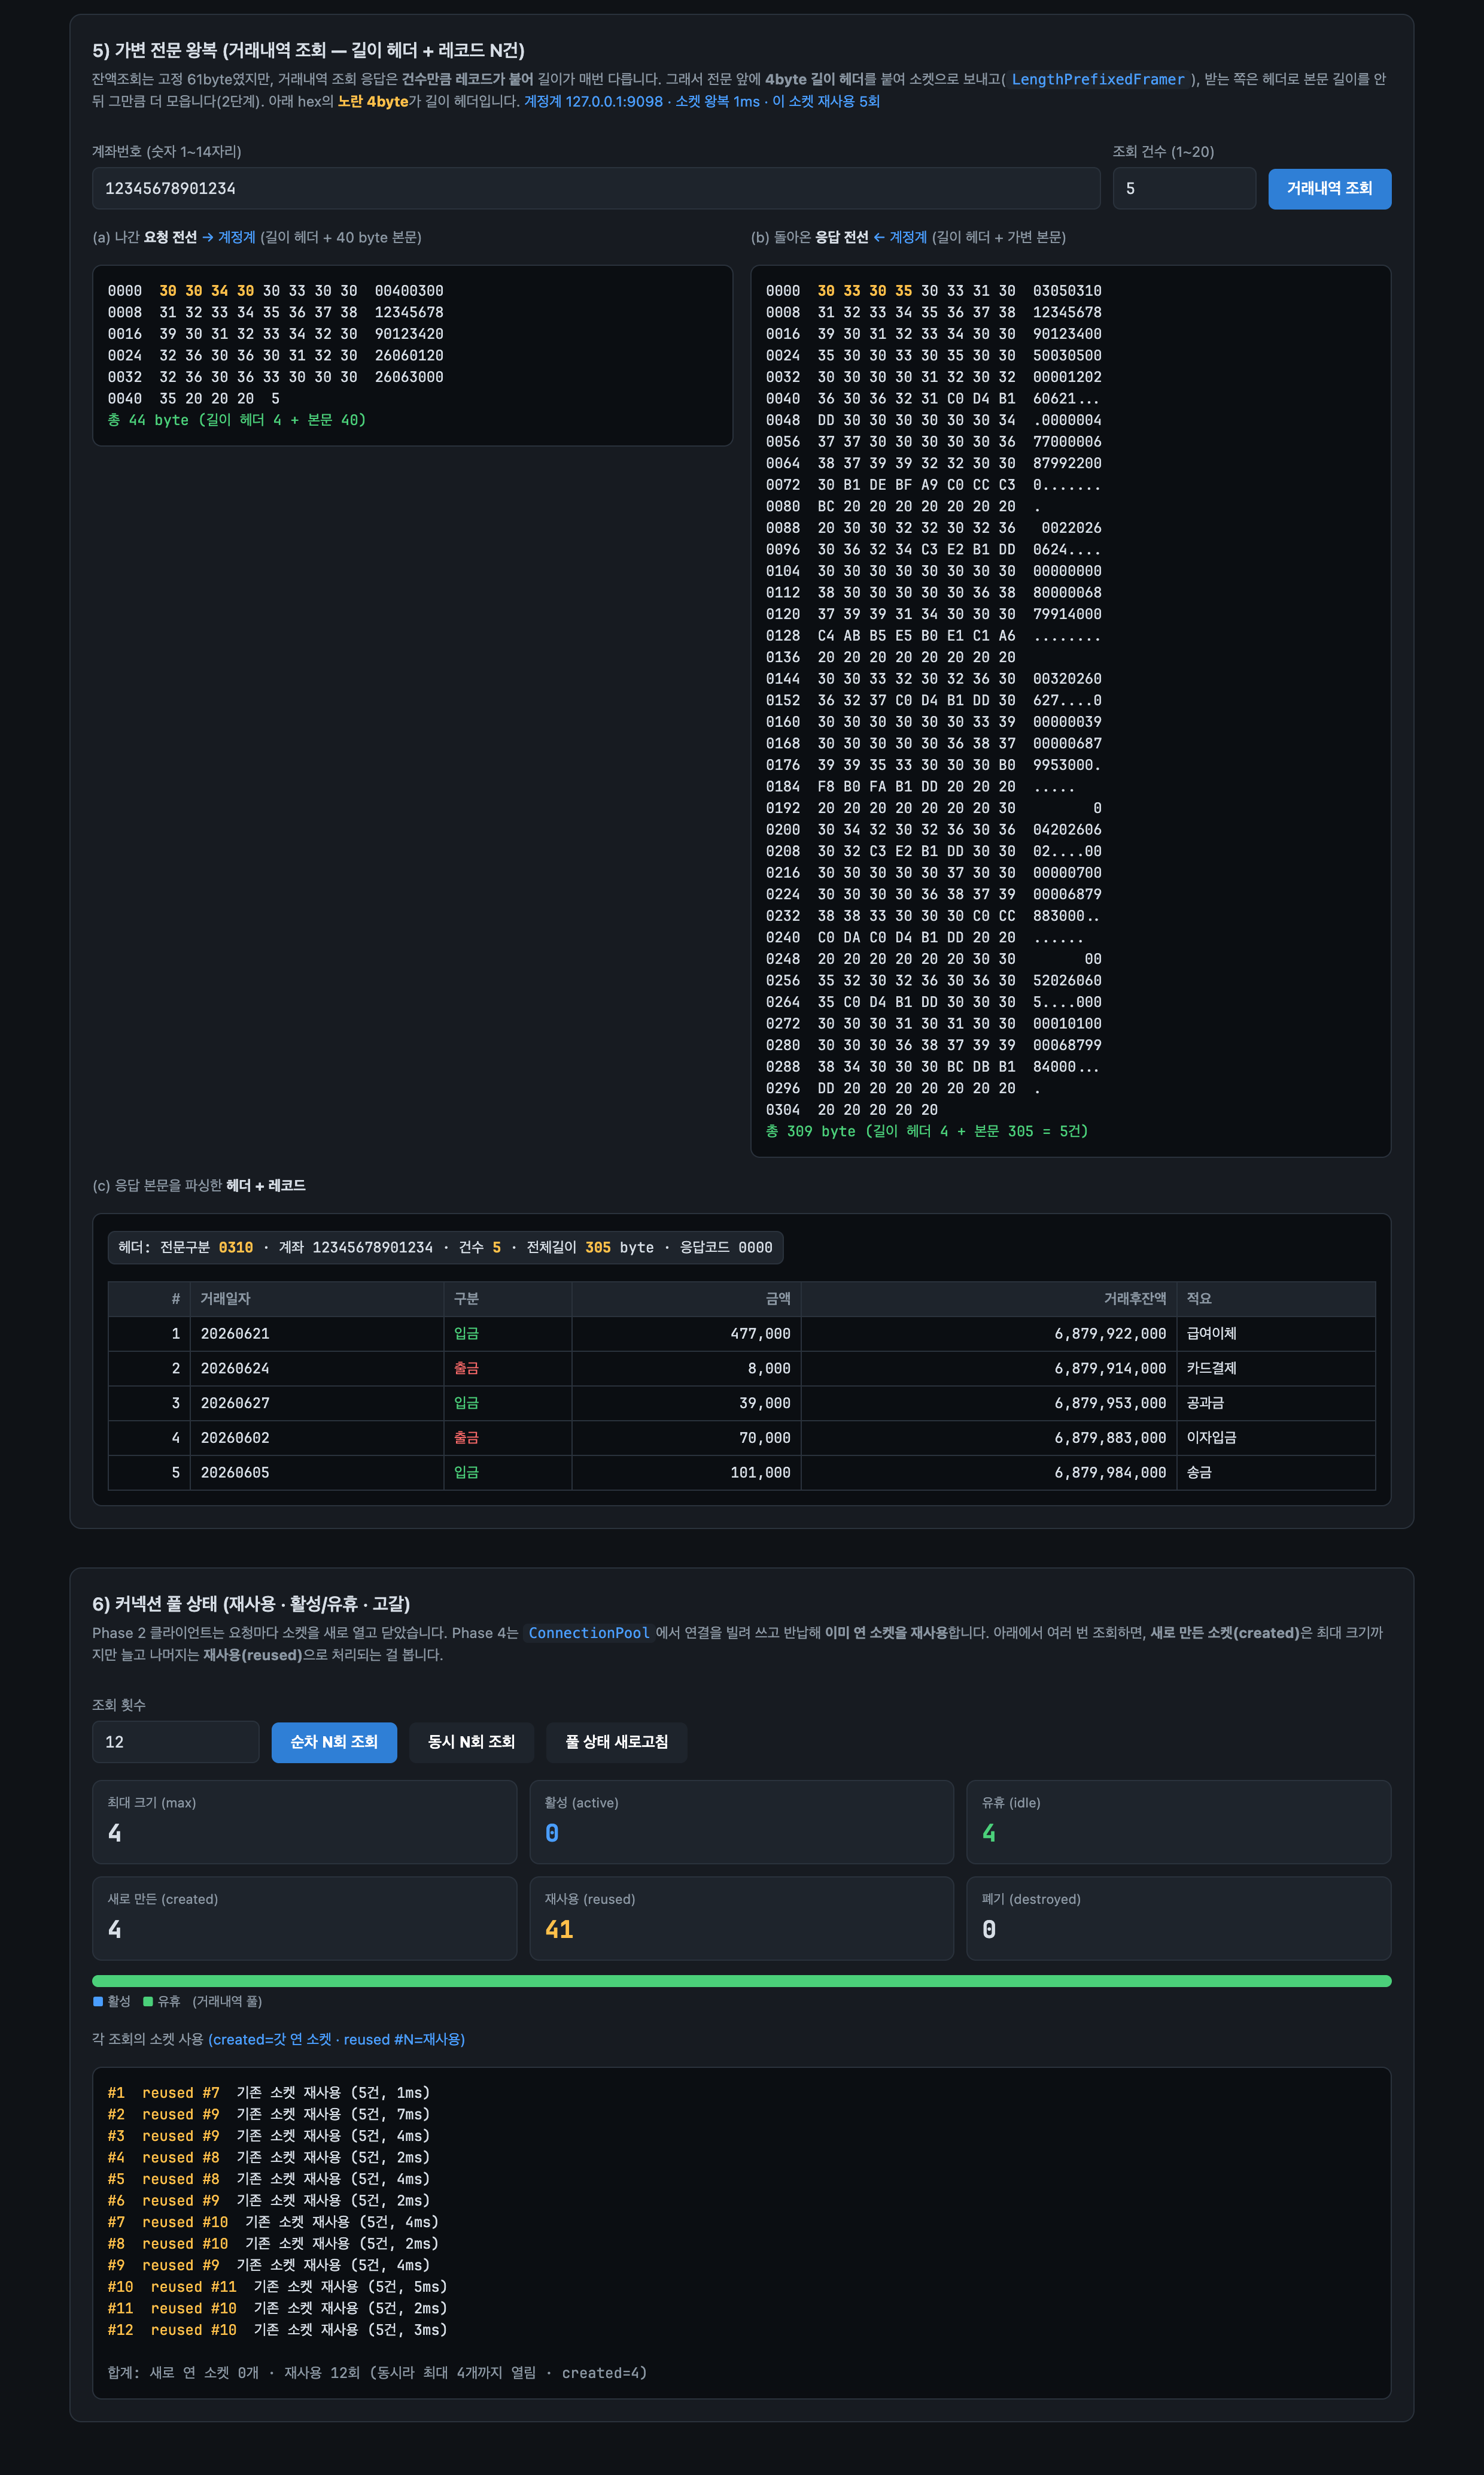Click the LengthPrefixedFramer code label
This screenshot has height=2475, width=1484.
(x=1097, y=79)
